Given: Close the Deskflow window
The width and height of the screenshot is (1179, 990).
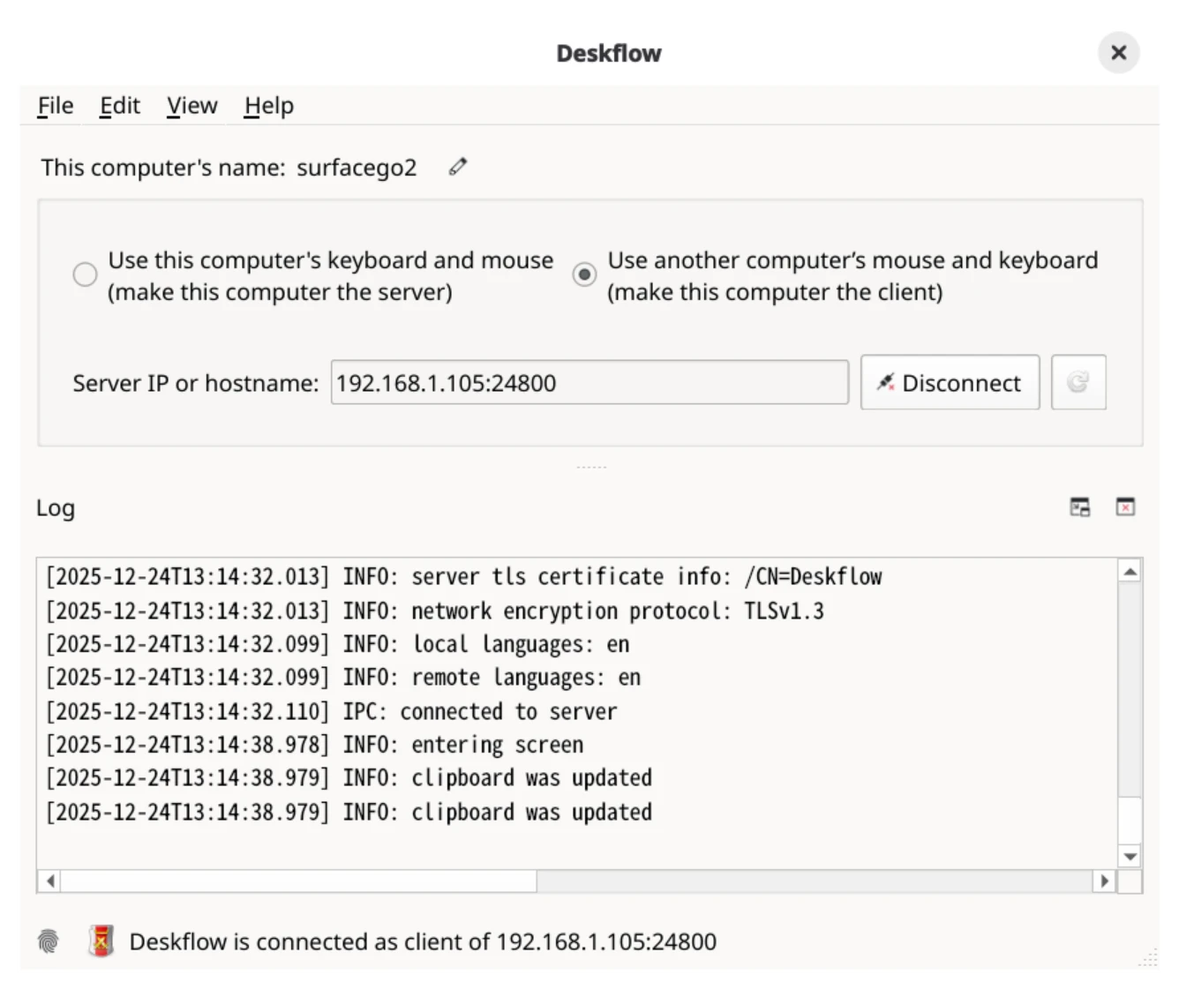Looking at the screenshot, I should (1118, 53).
